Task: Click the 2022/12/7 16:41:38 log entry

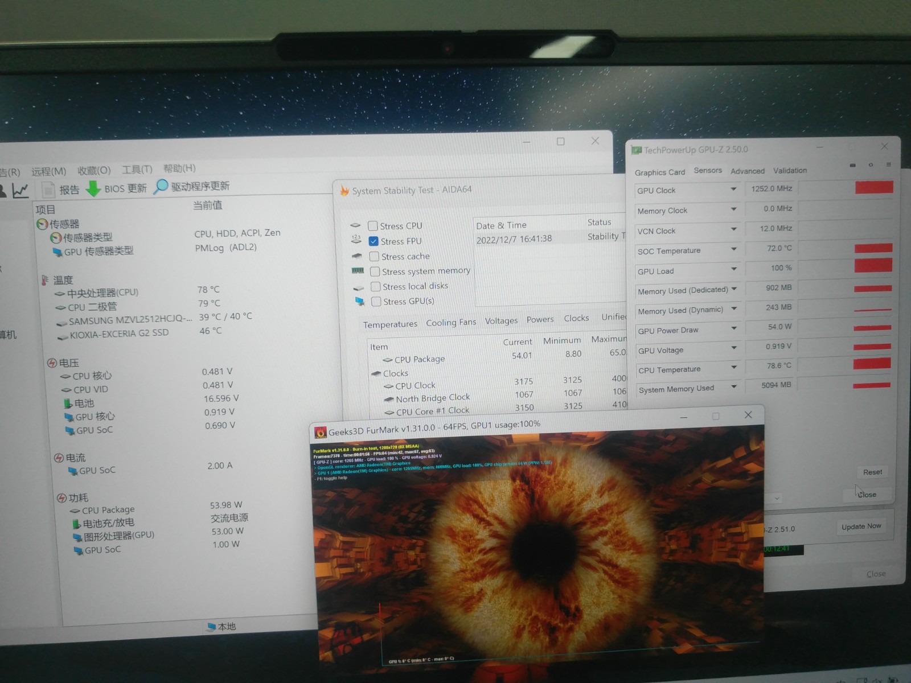Action: [514, 239]
